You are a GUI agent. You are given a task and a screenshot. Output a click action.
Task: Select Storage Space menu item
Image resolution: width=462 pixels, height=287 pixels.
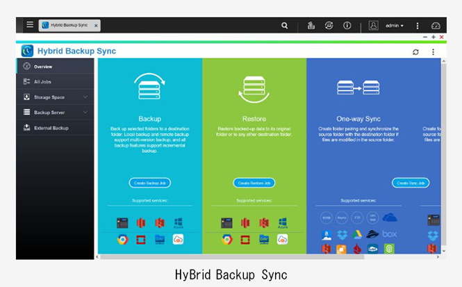56,97
